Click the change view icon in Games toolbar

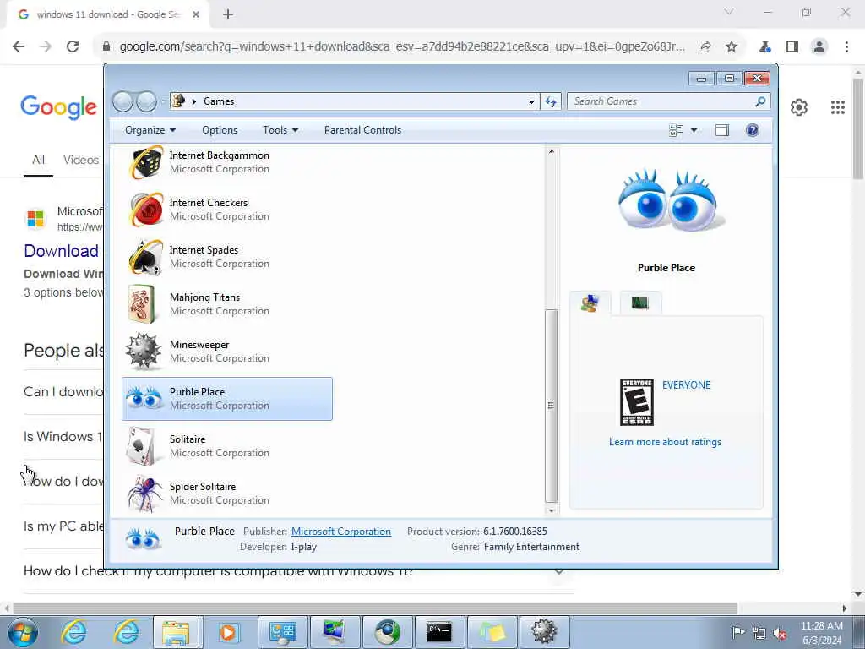click(675, 130)
